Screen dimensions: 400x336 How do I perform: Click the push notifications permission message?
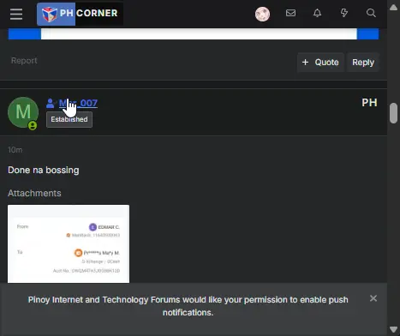point(188,306)
